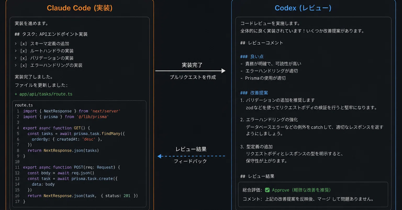The height and width of the screenshot is (210, 402).
Task: Click code line 2 importing prisma
Action: pyautogui.click(x=66, y=117)
